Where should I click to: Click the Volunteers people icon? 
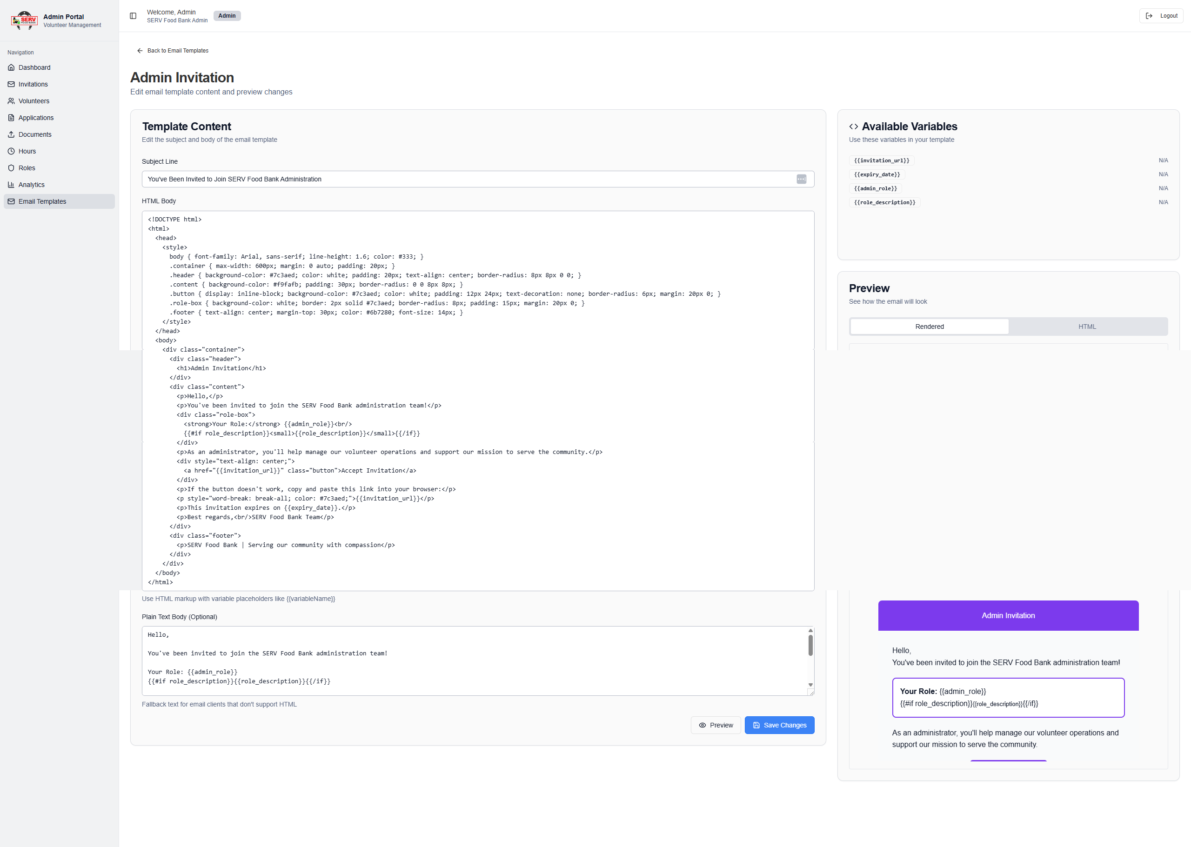(11, 100)
